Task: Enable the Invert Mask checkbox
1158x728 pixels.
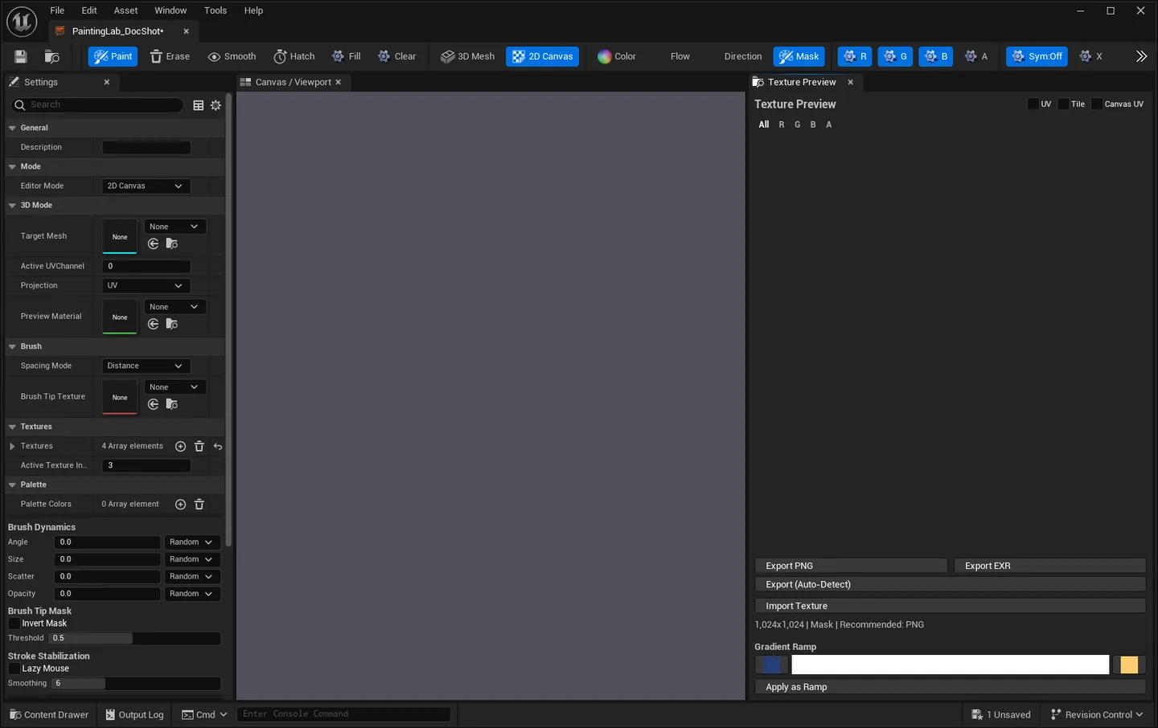Action: point(14,624)
